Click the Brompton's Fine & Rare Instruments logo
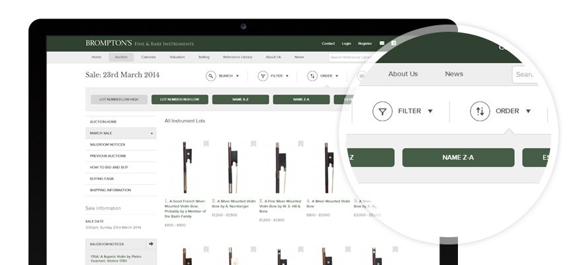This screenshot has width=585, height=265. pyautogui.click(x=140, y=43)
